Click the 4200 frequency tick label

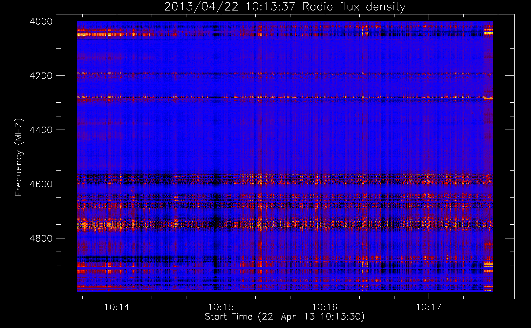point(41,76)
